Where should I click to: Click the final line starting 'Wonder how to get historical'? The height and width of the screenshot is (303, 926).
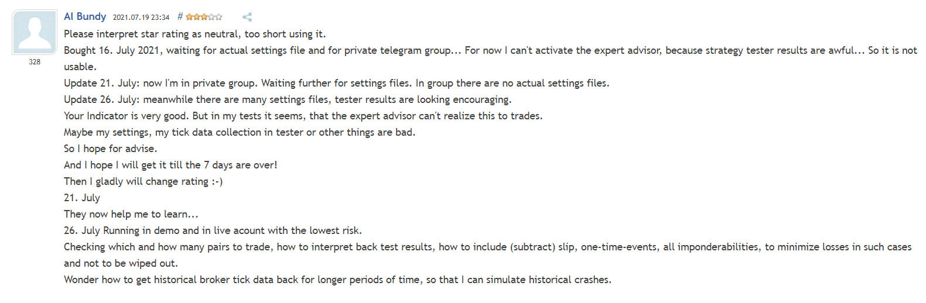[337, 280]
